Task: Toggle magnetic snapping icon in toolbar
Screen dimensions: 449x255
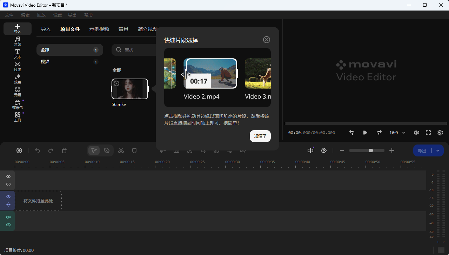Action: point(310,150)
